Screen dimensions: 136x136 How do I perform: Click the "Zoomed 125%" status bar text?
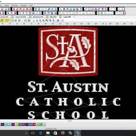pos(51,129)
